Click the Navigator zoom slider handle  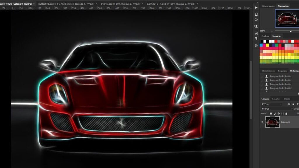pos(291,32)
